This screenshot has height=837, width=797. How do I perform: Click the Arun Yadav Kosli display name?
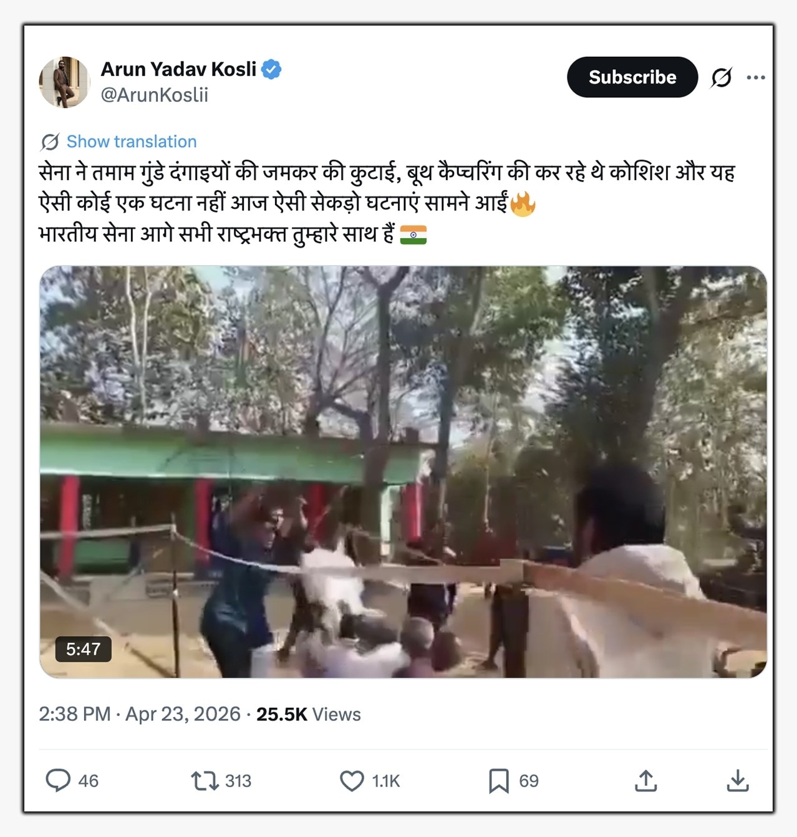178,69
